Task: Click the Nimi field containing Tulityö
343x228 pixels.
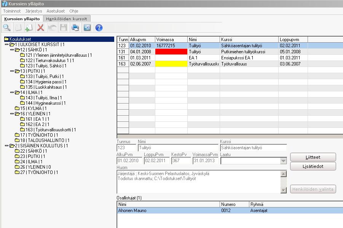Action: [178, 148]
